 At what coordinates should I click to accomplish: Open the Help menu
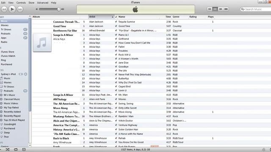click(x=54, y=3)
